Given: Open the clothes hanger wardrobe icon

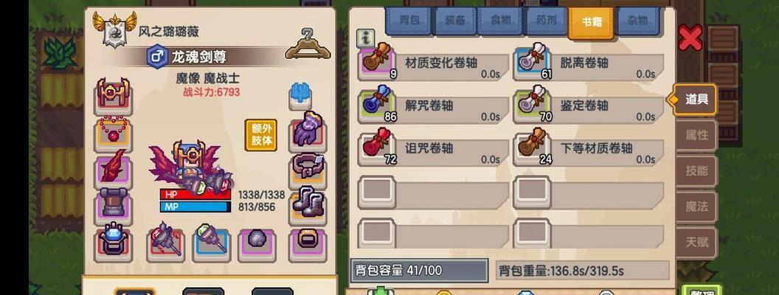Looking at the screenshot, I should [308, 45].
